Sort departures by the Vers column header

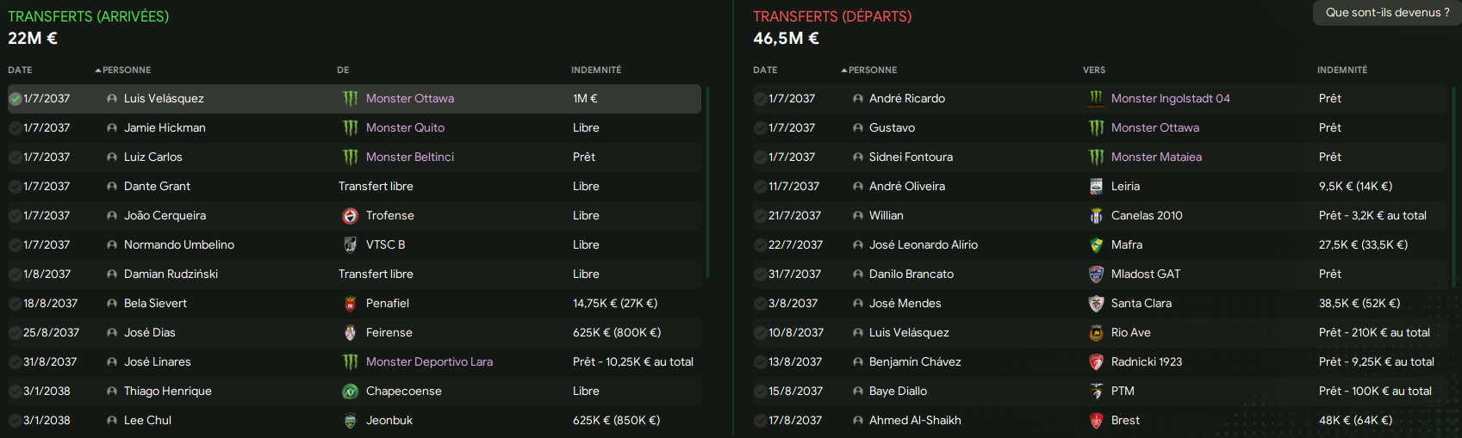click(x=1094, y=70)
